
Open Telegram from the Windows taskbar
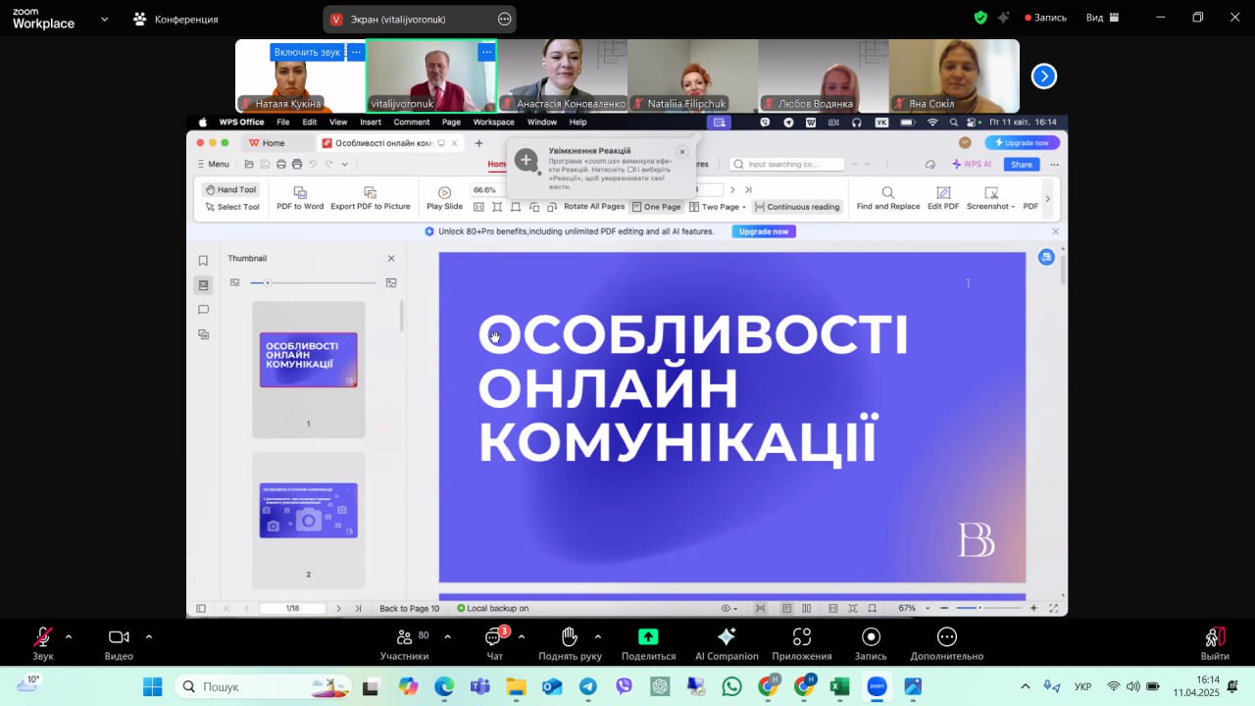point(588,686)
